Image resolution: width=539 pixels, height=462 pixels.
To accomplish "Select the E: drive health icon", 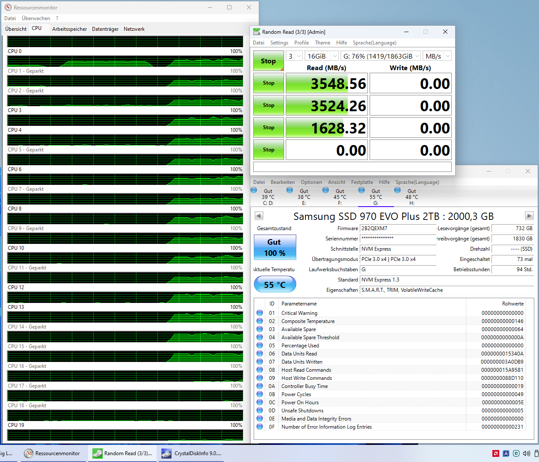I will [x=290, y=190].
